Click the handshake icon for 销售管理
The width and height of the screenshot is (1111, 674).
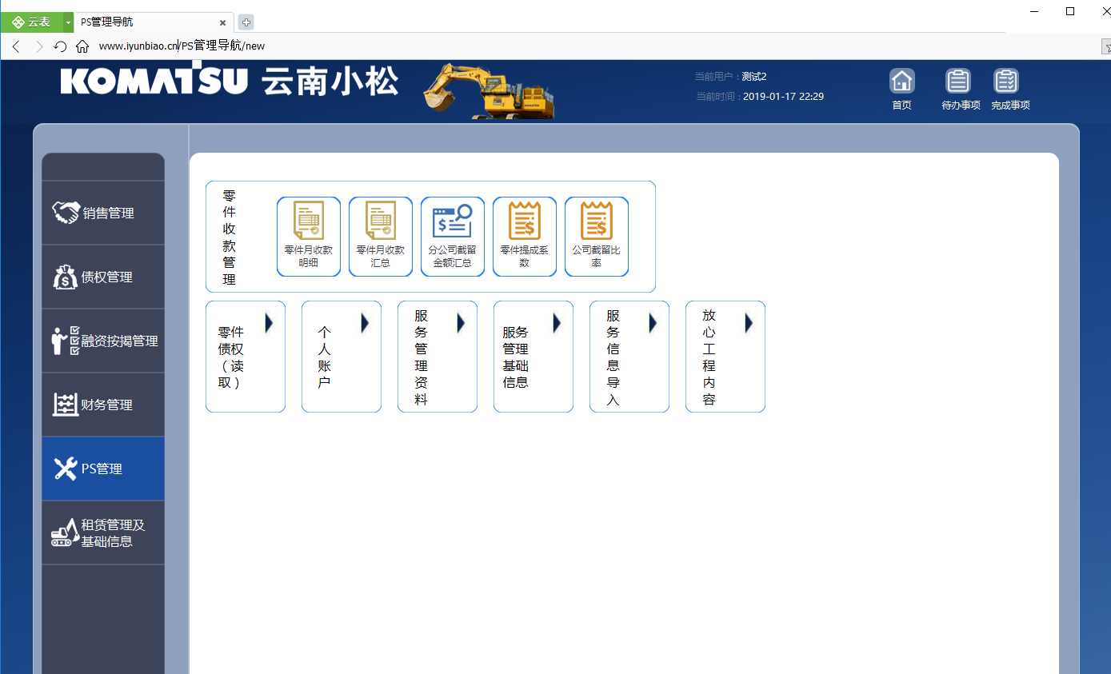pos(66,213)
